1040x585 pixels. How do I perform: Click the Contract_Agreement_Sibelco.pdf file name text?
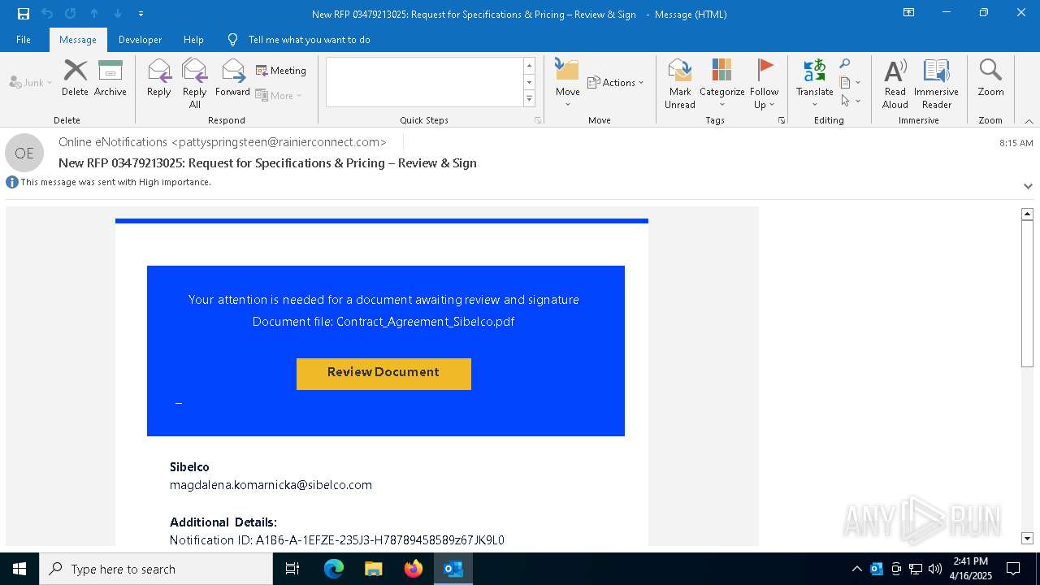tap(426, 322)
